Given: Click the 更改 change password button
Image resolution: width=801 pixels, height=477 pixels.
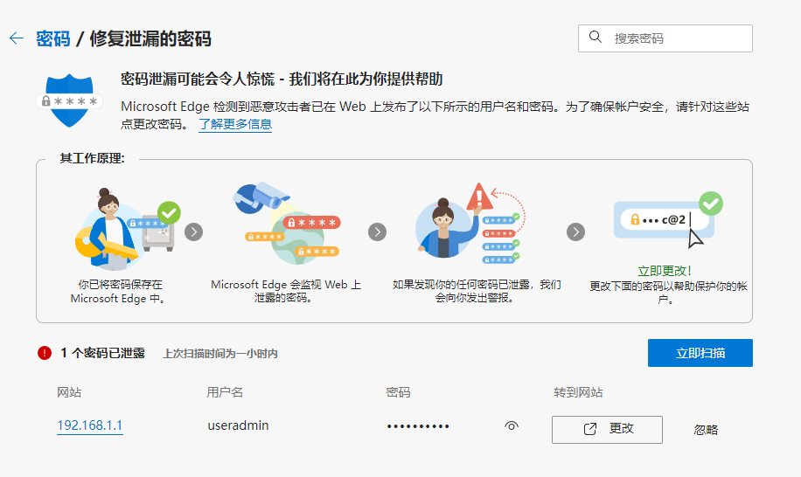Looking at the screenshot, I should click(x=607, y=430).
